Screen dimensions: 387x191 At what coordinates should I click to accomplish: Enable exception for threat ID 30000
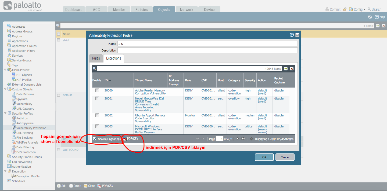97,90
